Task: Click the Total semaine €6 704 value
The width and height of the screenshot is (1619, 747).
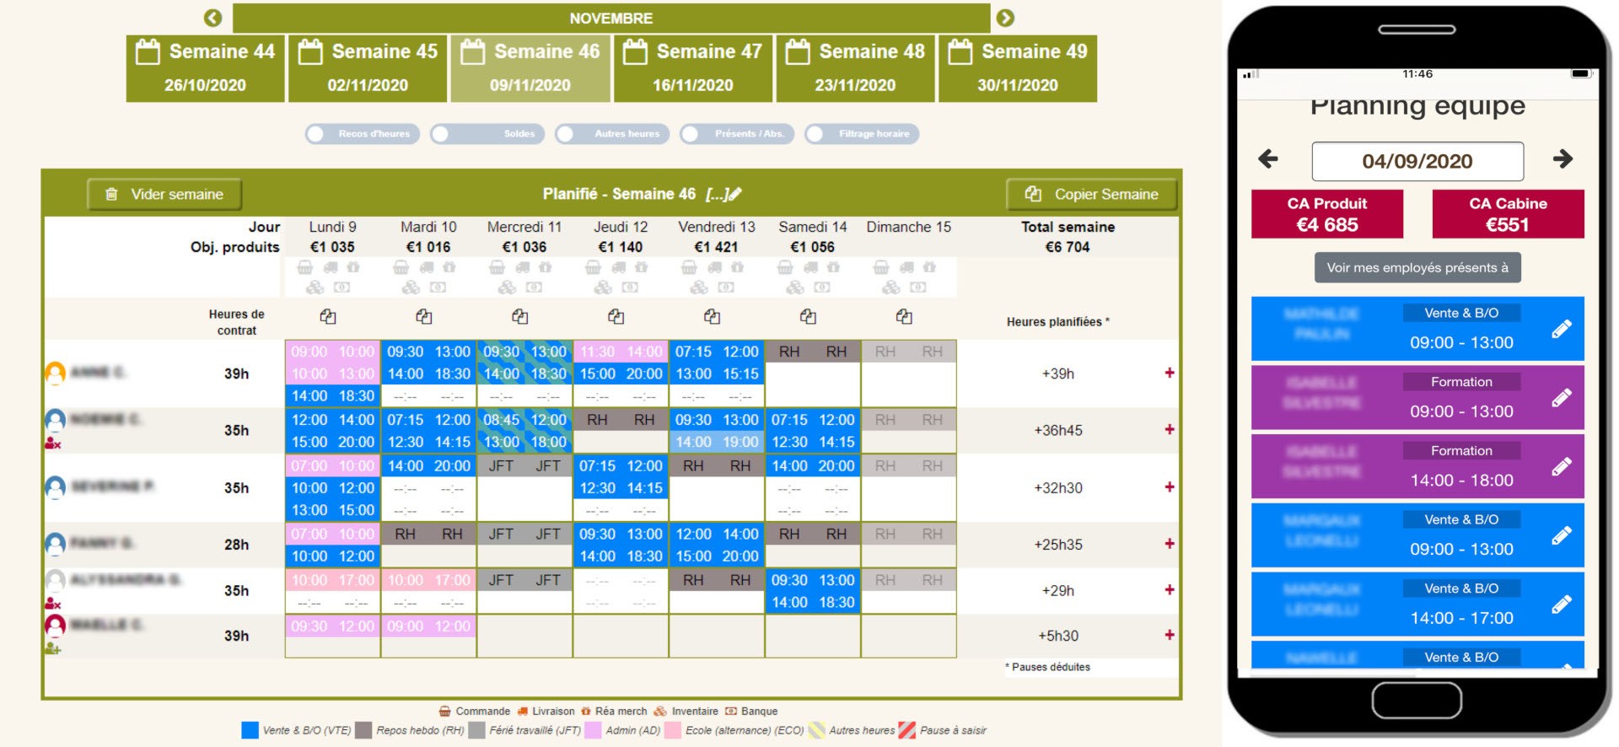Action: click(x=1068, y=247)
